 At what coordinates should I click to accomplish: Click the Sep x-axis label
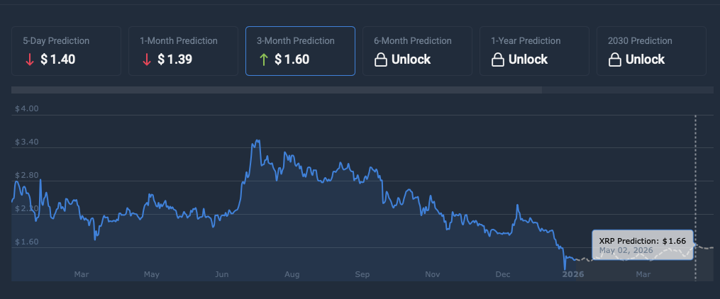[x=362, y=274]
